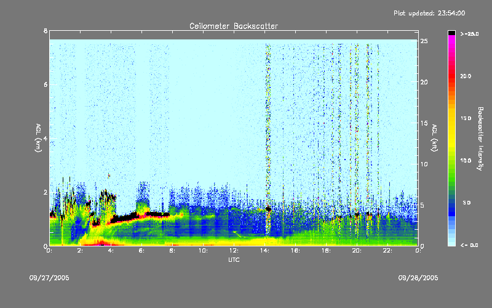This screenshot has width=492, height=308.
Task: Click the ">-25.0" colorbar maximum label
Action: pyautogui.click(x=469, y=34)
